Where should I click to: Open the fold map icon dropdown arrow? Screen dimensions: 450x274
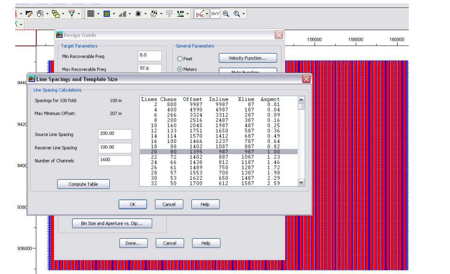[114, 13]
